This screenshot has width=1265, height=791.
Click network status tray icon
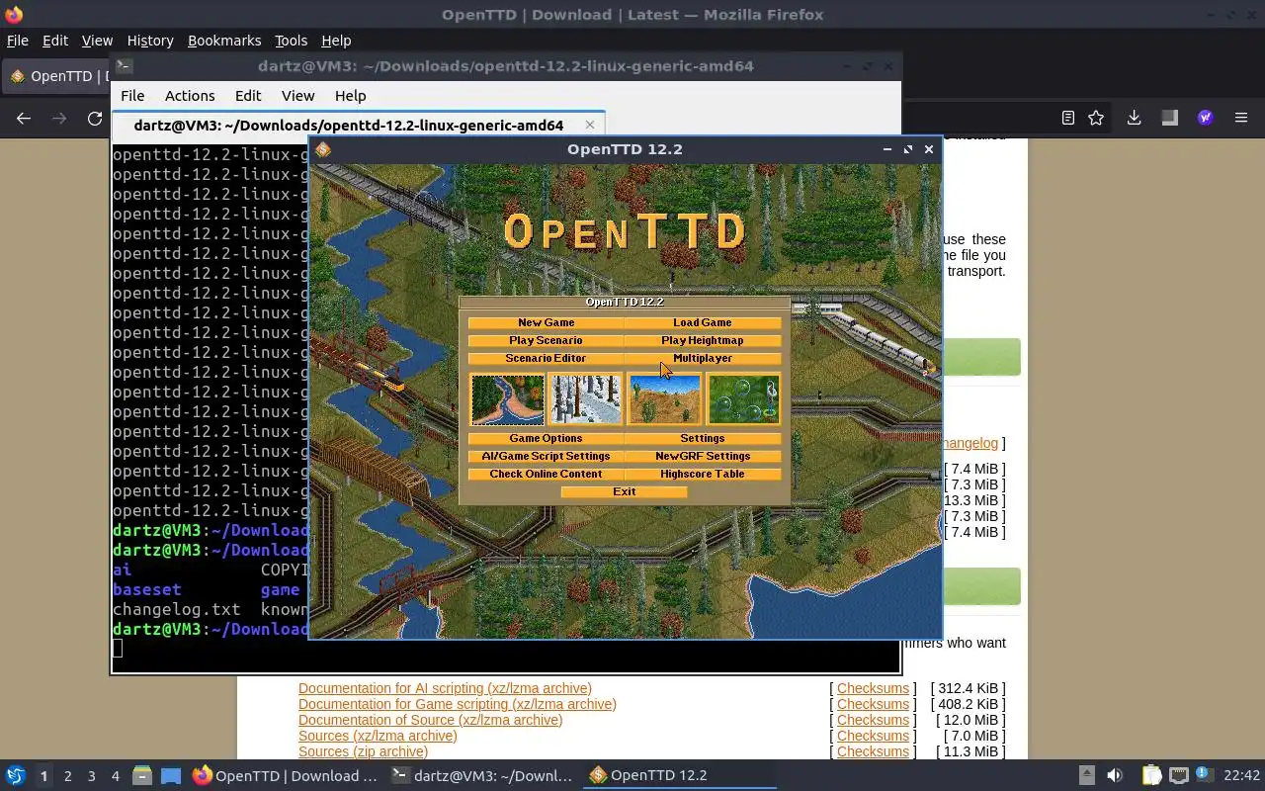pos(1178,775)
